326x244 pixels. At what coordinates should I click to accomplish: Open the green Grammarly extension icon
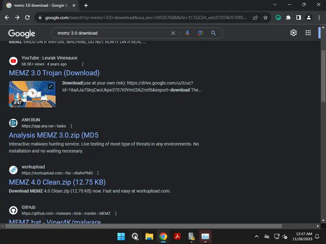[278, 18]
